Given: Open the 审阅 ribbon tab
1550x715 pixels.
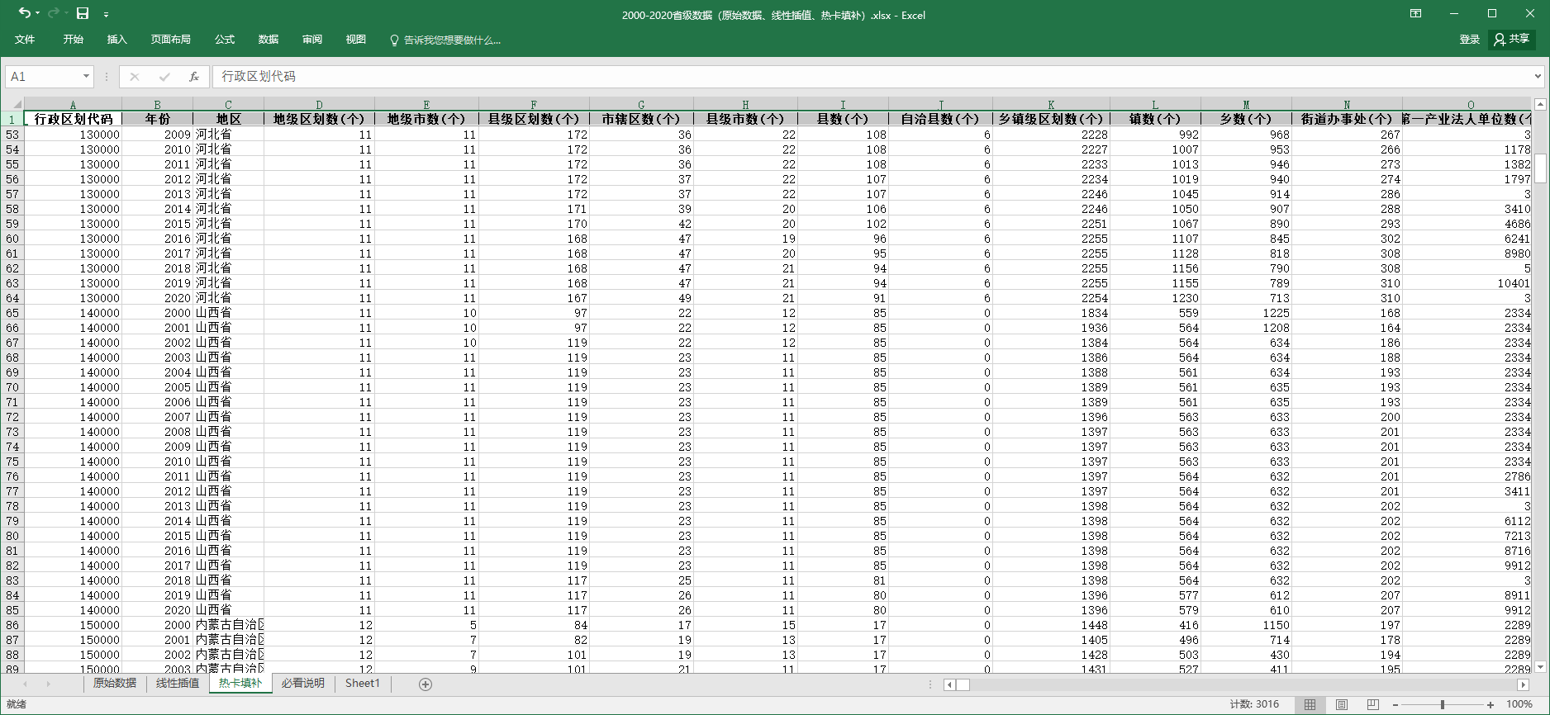Looking at the screenshot, I should 312,40.
